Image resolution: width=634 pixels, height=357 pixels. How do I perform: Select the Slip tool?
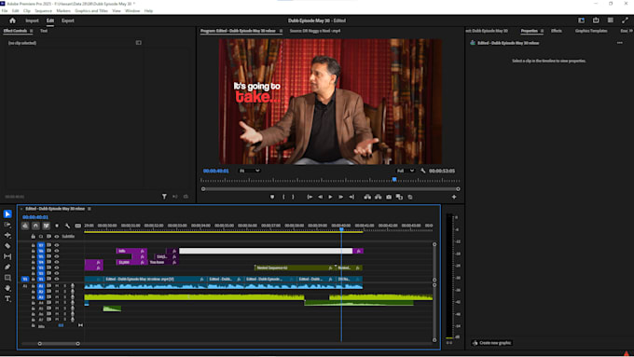click(x=7, y=256)
